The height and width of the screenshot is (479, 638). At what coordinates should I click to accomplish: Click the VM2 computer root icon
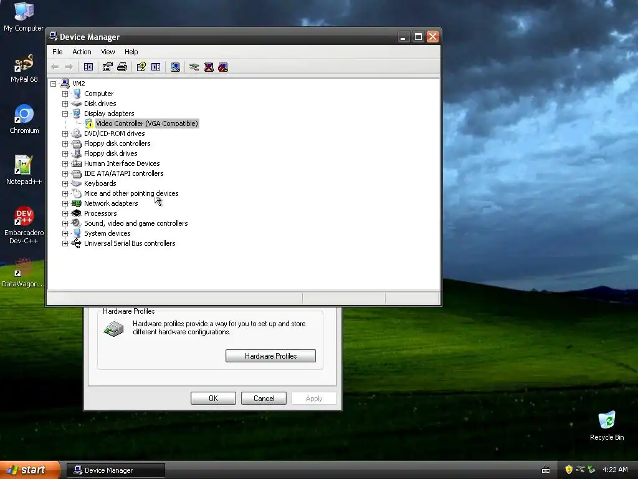(x=65, y=84)
